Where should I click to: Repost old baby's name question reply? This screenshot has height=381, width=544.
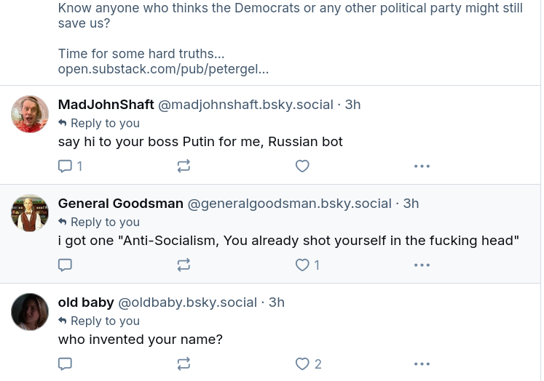(184, 364)
